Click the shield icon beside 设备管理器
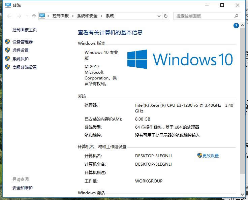Image resolution: width=248 pixels, height=200 pixels. click(x=7, y=42)
